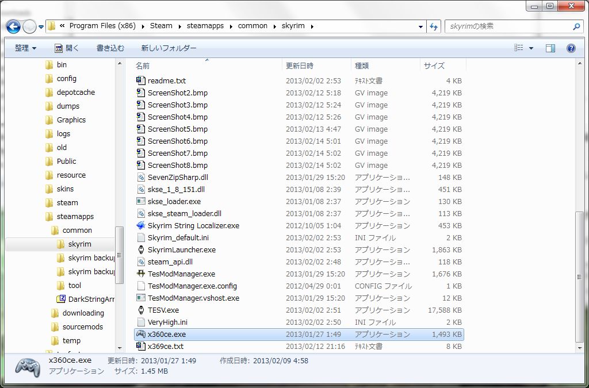The height and width of the screenshot is (388, 589).
Task: Click the TesModManager.exe.config file icon
Action: 140,286
